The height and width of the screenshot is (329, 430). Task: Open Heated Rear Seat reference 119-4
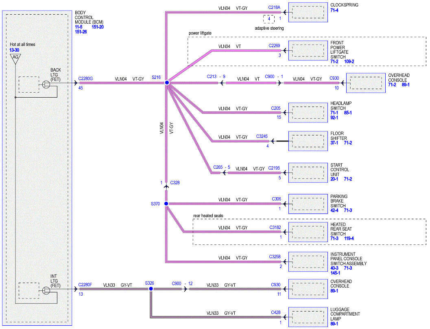pyautogui.click(x=349, y=238)
